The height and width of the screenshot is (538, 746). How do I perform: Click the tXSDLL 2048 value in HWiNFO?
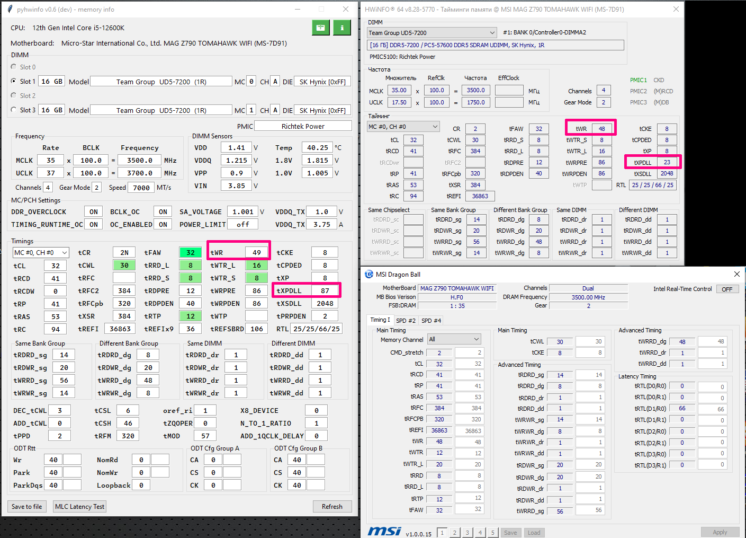point(667,173)
